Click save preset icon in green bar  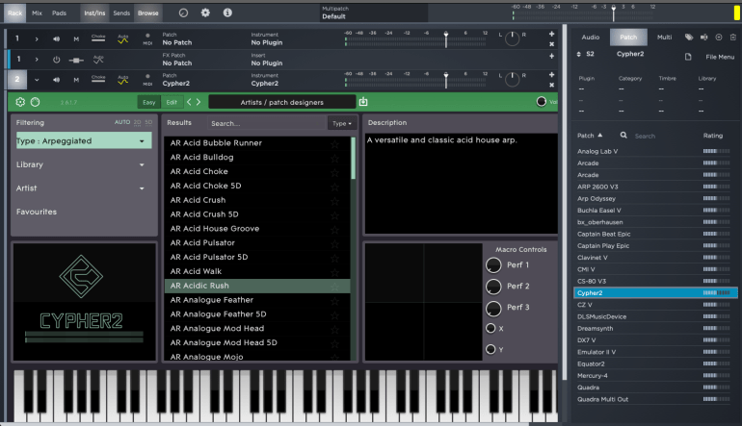pyautogui.click(x=363, y=102)
